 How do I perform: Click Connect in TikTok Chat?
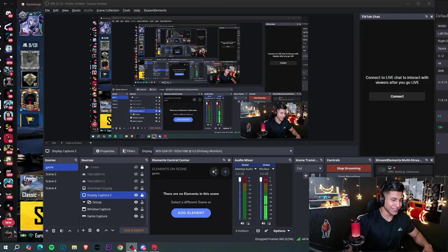[397, 96]
